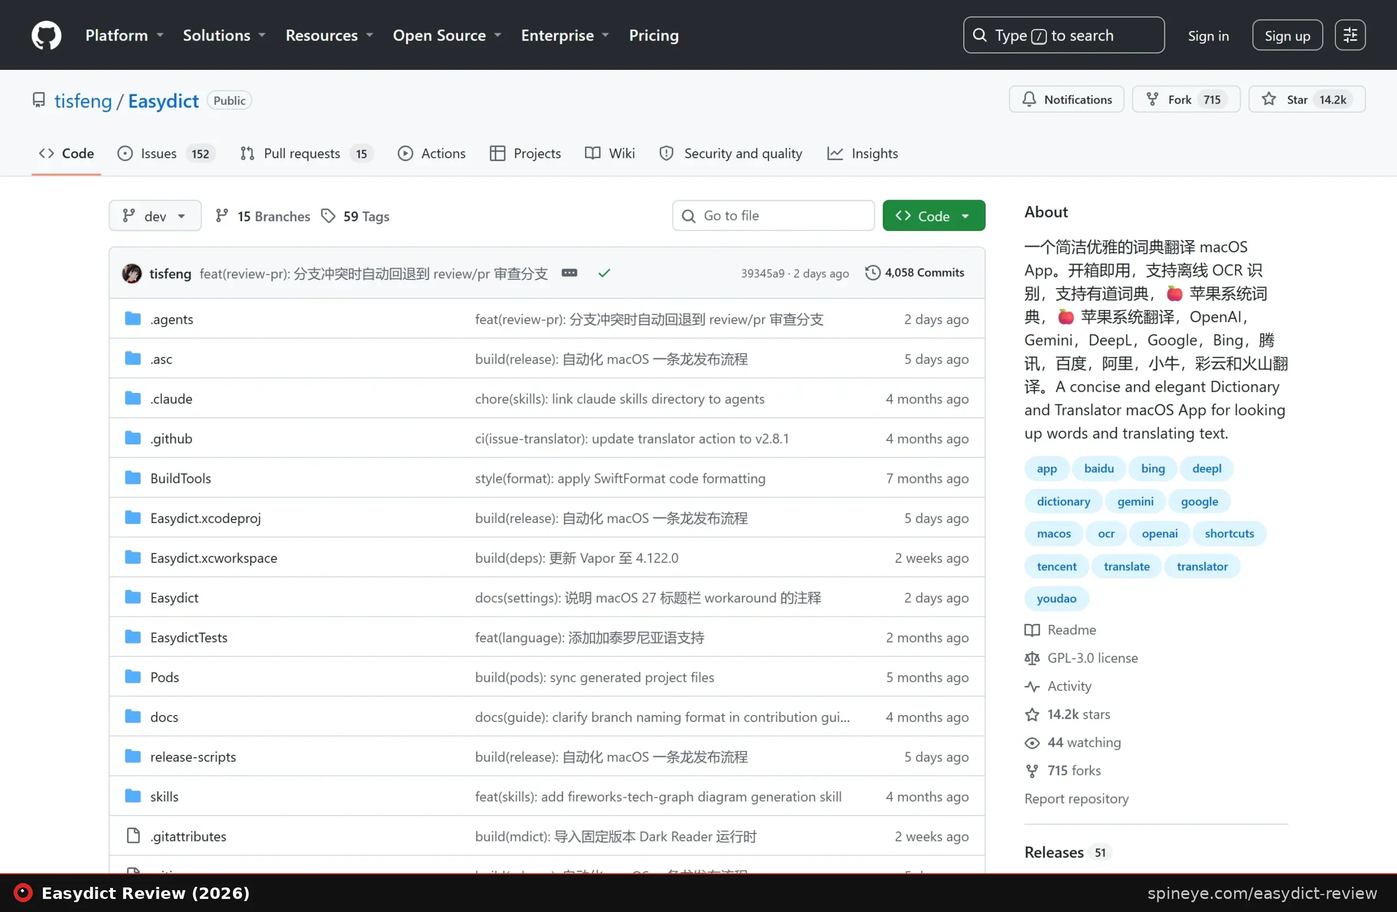Viewport: 1397px width, 912px height.
Task: Expand the Resources menu
Action: coord(329,35)
